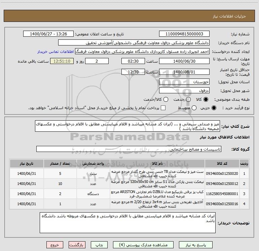Click the کد کالا column header

222,164
